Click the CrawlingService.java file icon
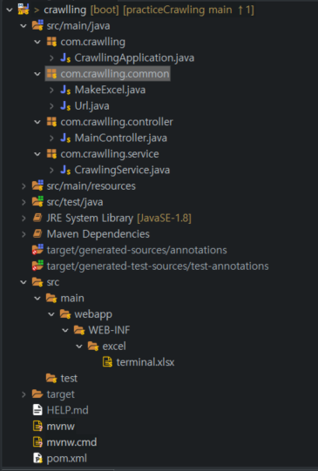This screenshot has height=471, width=318. point(65,170)
